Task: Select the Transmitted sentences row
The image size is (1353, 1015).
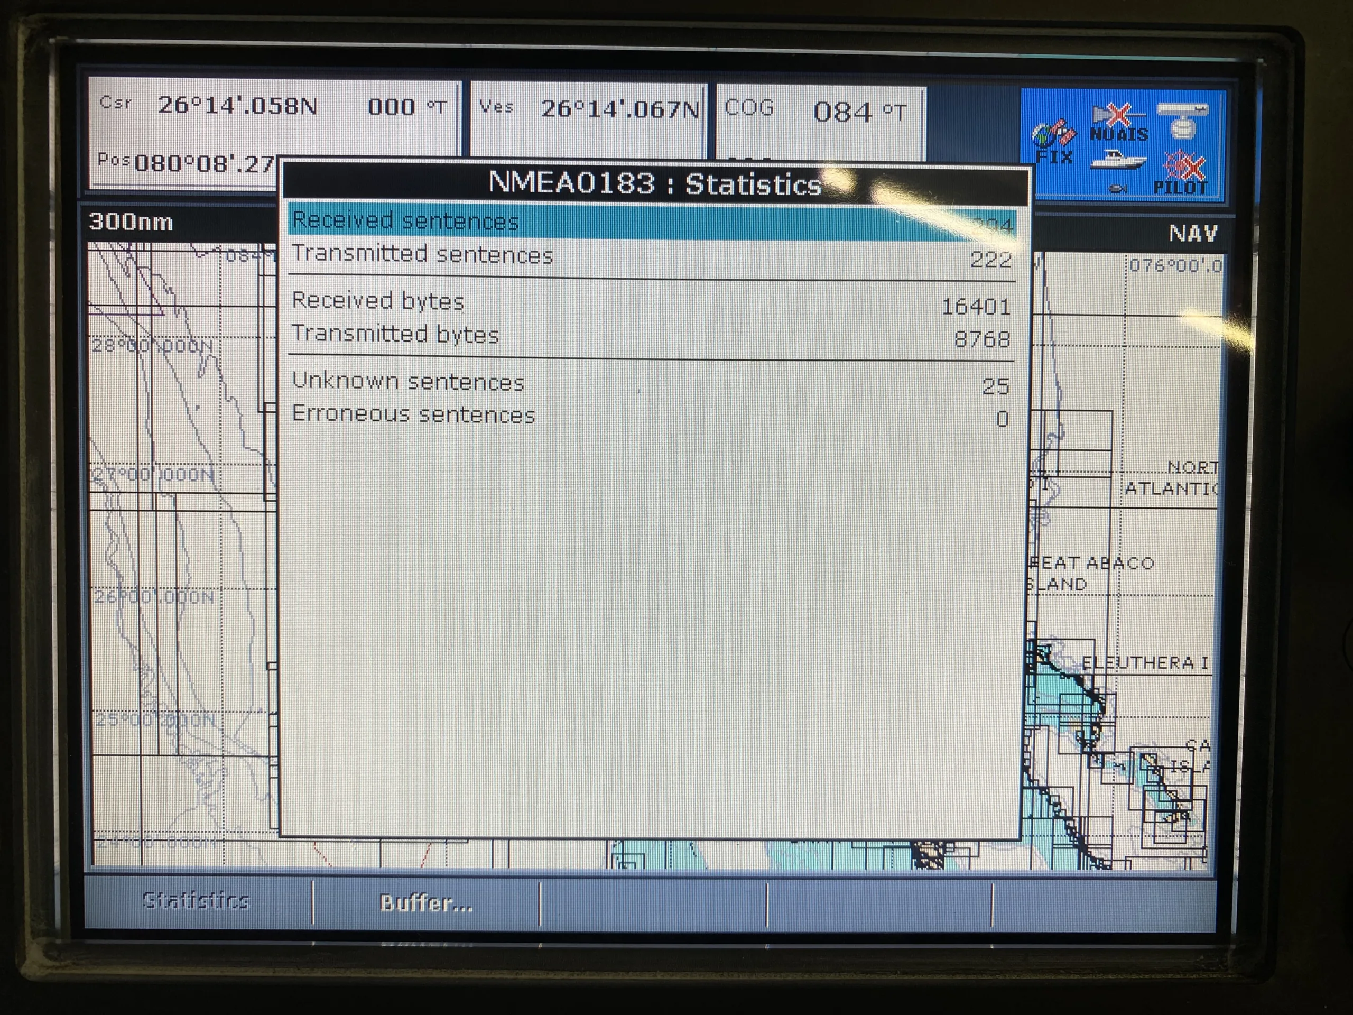Action: pyautogui.click(x=652, y=256)
